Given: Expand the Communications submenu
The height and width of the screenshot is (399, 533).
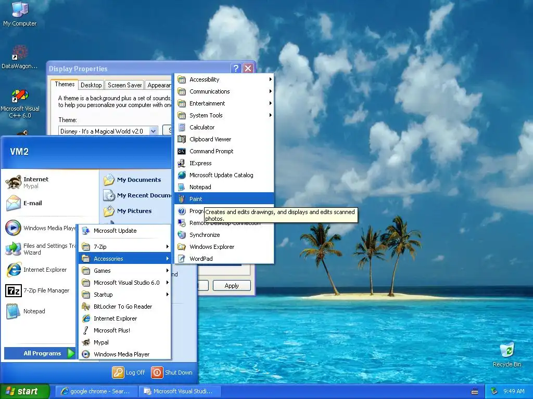Looking at the screenshot, I should pos(224,91).
